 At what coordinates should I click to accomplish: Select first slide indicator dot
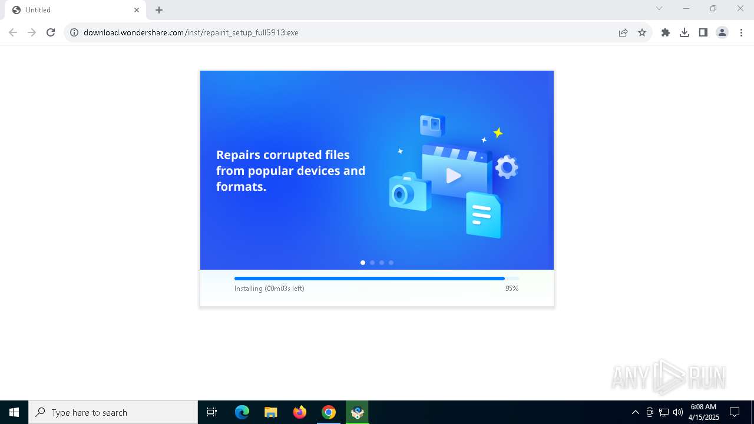click(363, 263)
